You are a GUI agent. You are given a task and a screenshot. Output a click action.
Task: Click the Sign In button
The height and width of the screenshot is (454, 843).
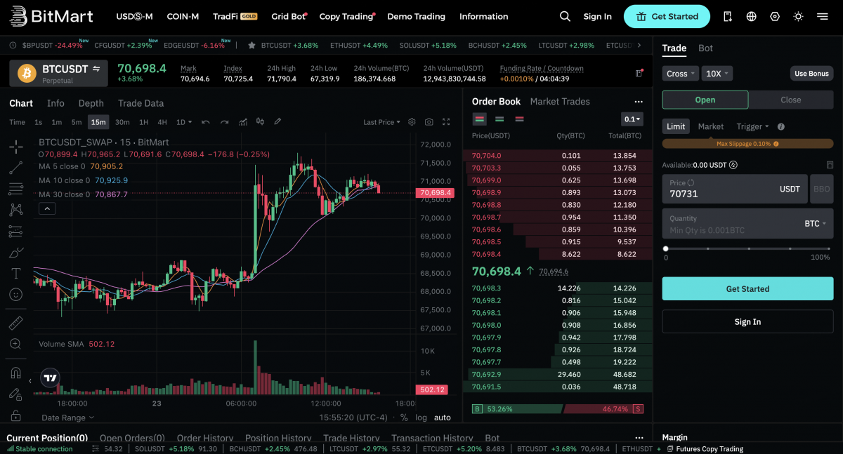coord(597,15)
